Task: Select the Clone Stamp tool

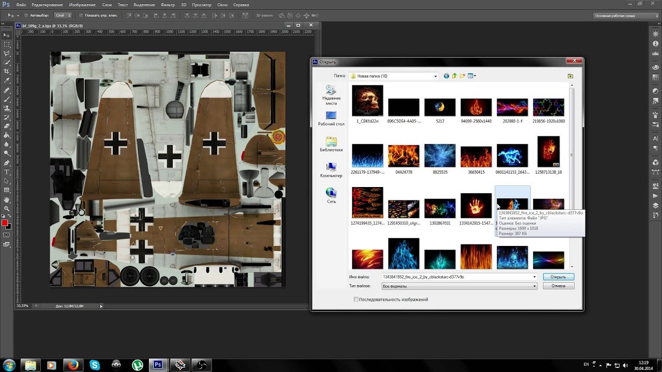Action: tap(7, 108)
